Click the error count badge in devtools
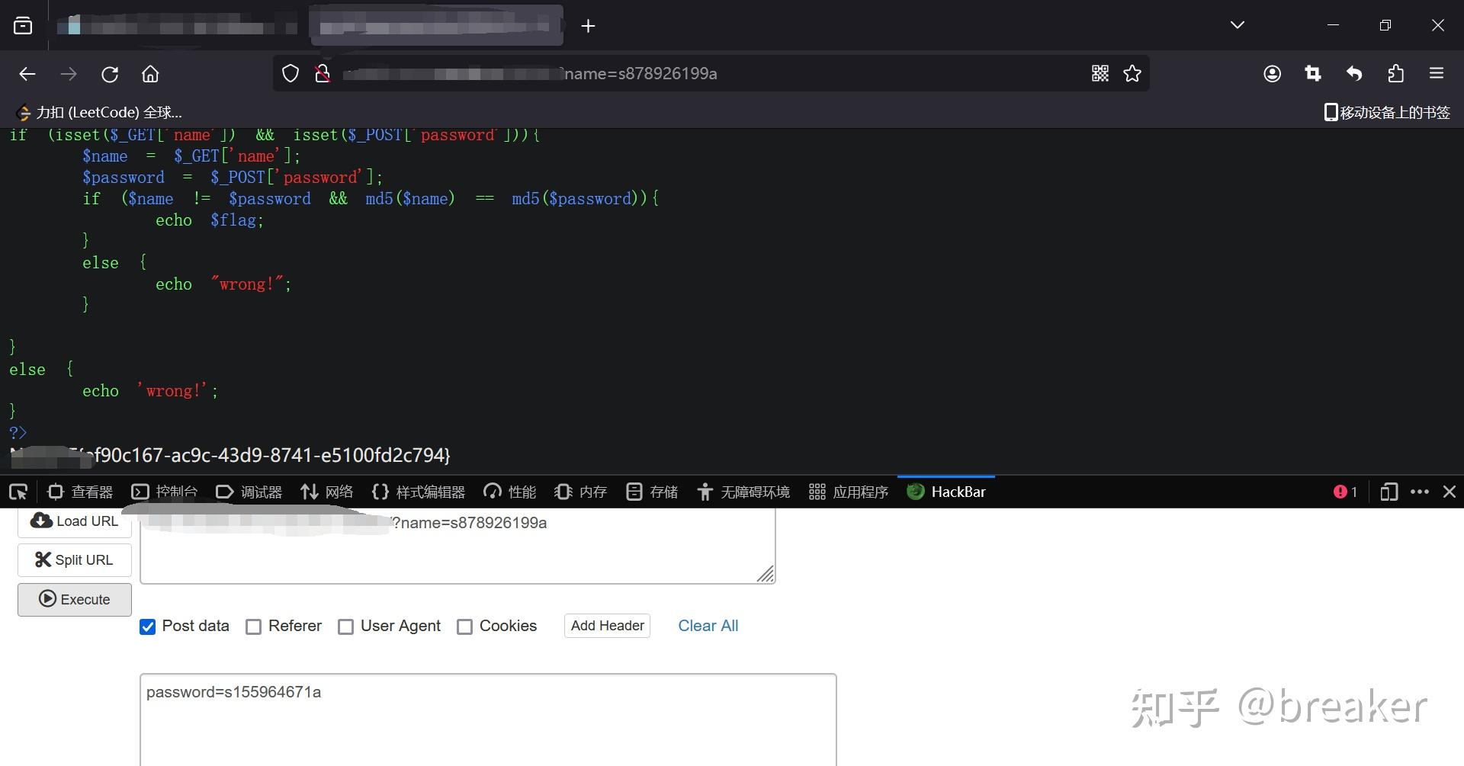The height and width of the screenshot is (766, 1464). click(1344, 492)
